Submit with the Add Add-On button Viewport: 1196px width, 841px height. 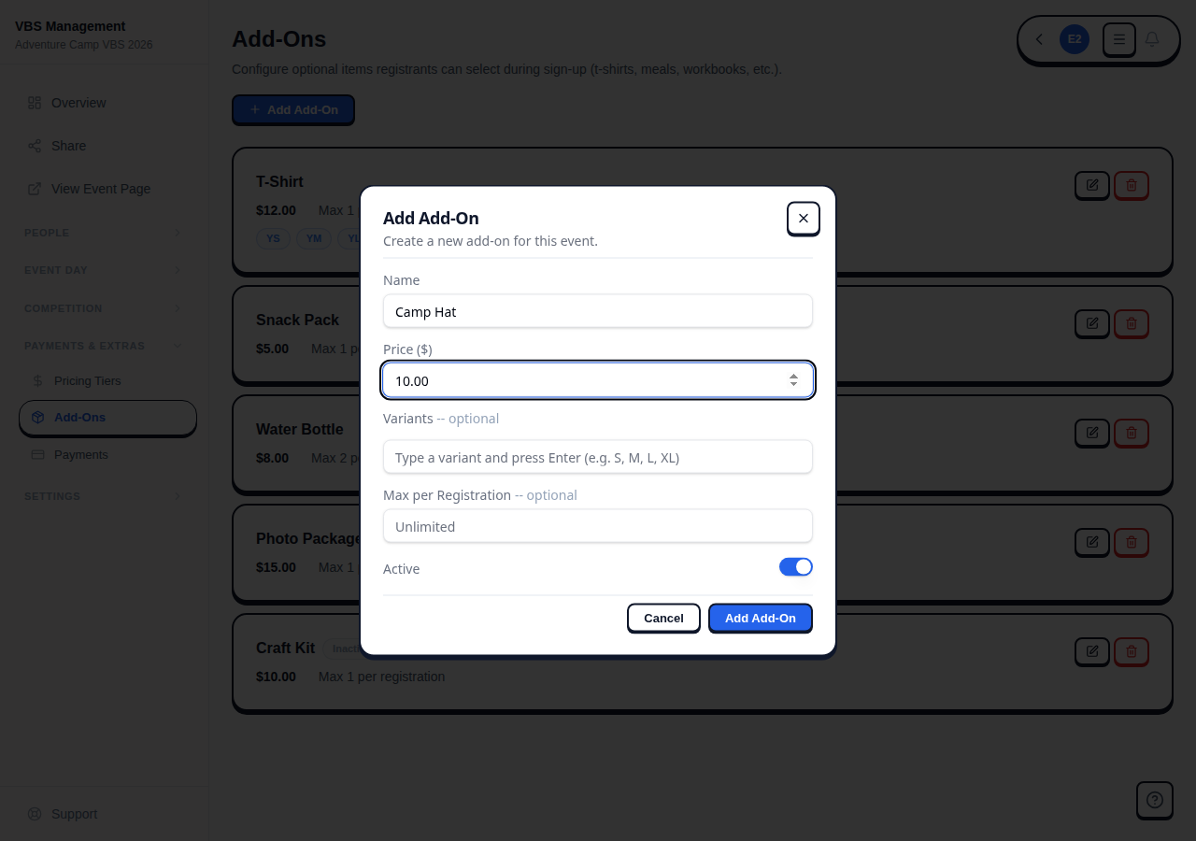[760, 618]
